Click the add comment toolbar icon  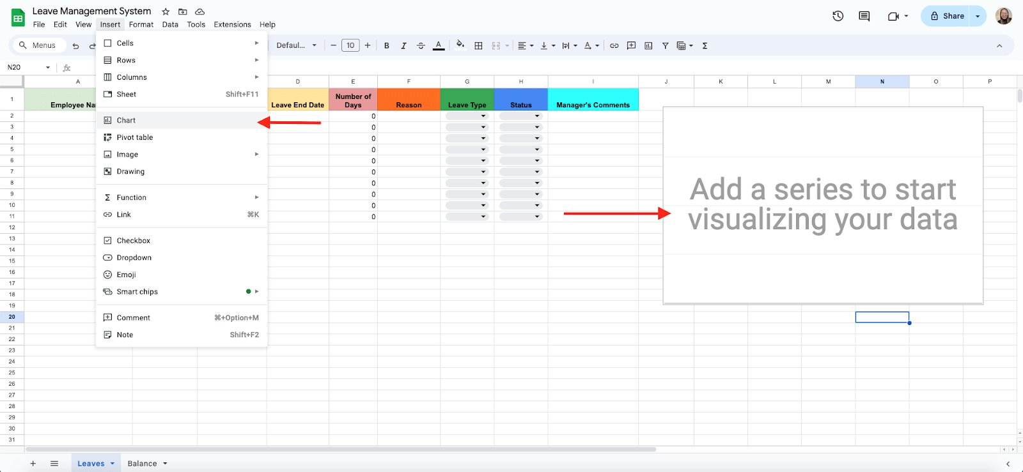(631, 45)
